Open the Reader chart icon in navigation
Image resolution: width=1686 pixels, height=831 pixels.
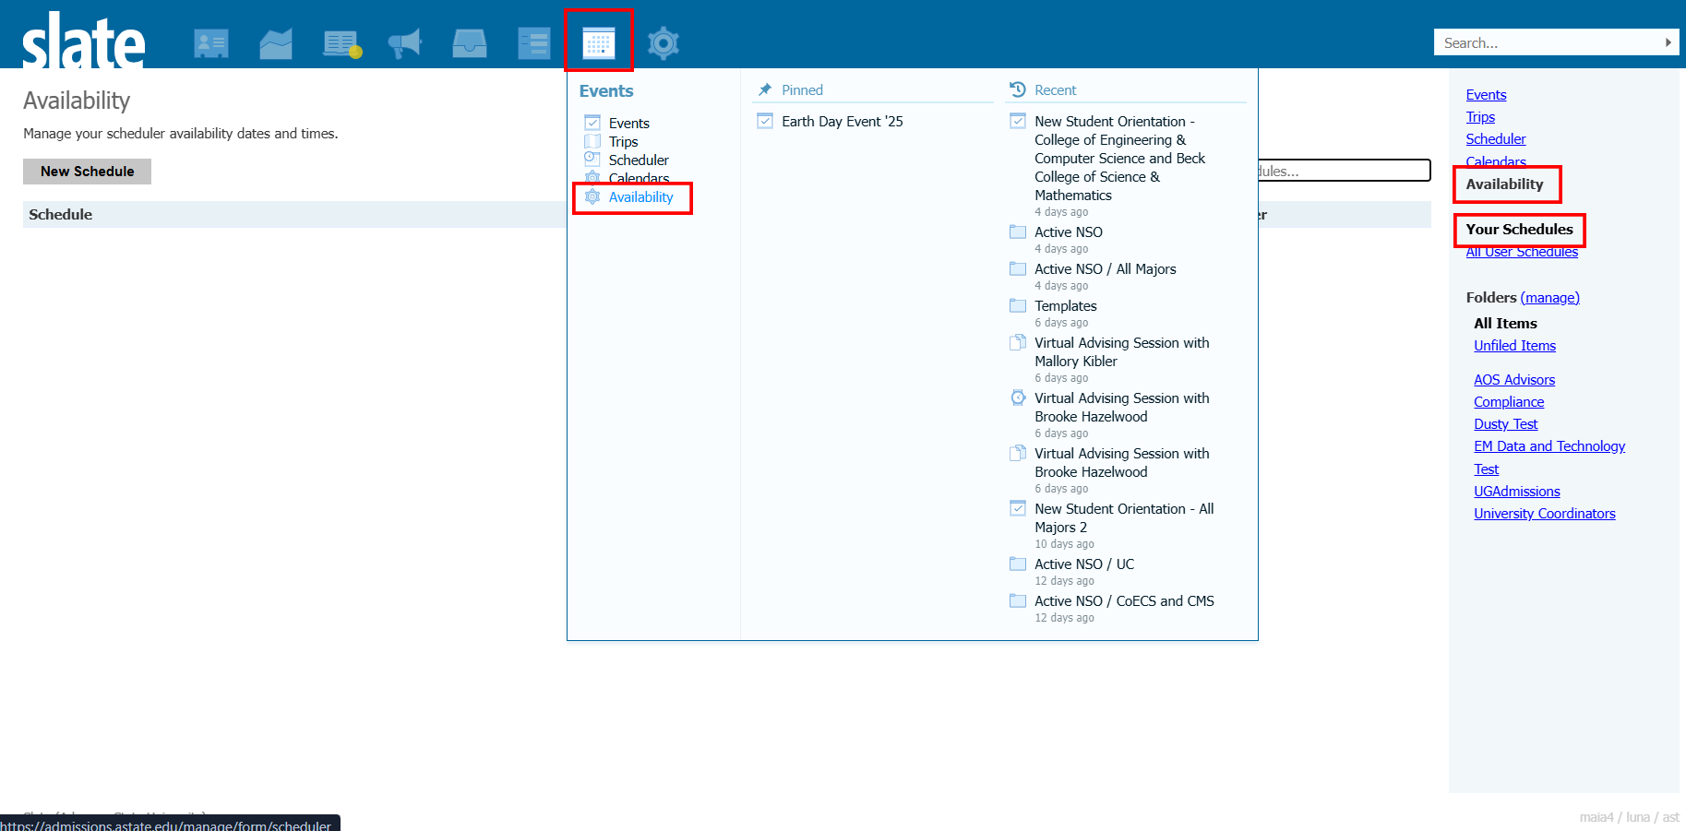276,43
